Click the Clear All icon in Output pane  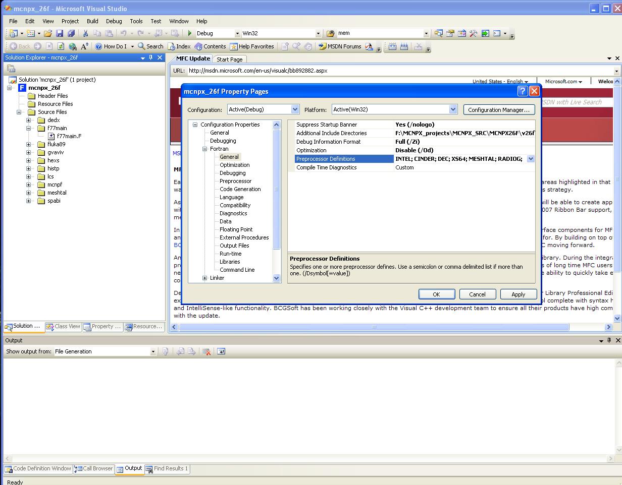coord(206,351)
